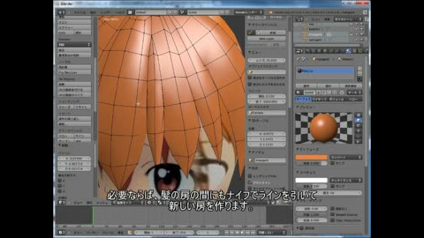
Task: Open the Help menu in top bar
Action: pos(120,12)
